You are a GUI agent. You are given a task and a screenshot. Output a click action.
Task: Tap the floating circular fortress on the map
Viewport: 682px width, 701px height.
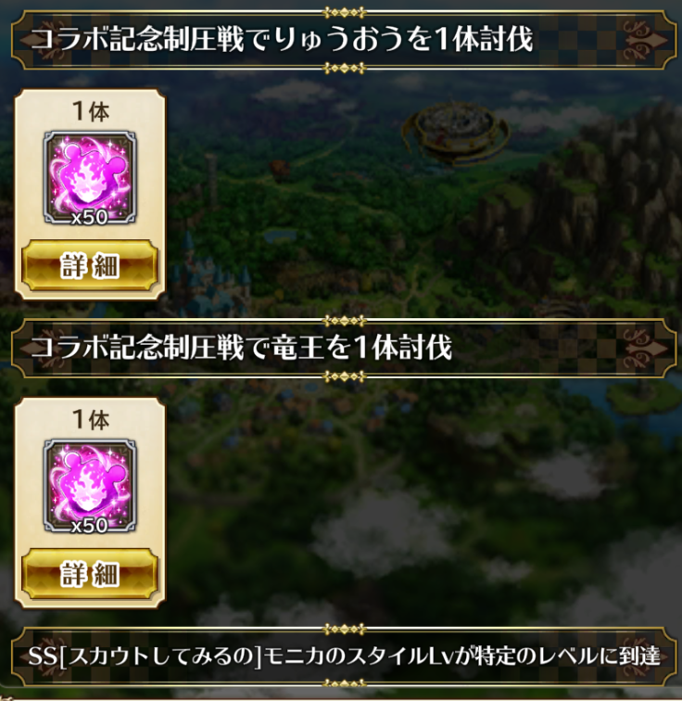click(456, 131)
